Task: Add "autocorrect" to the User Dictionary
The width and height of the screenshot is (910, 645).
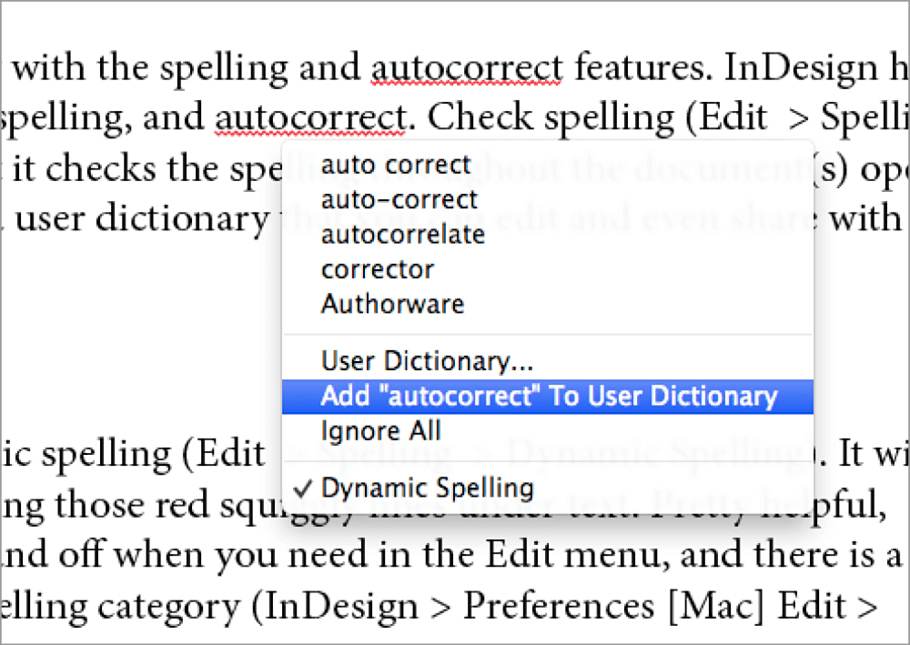Action: (550, 396)
